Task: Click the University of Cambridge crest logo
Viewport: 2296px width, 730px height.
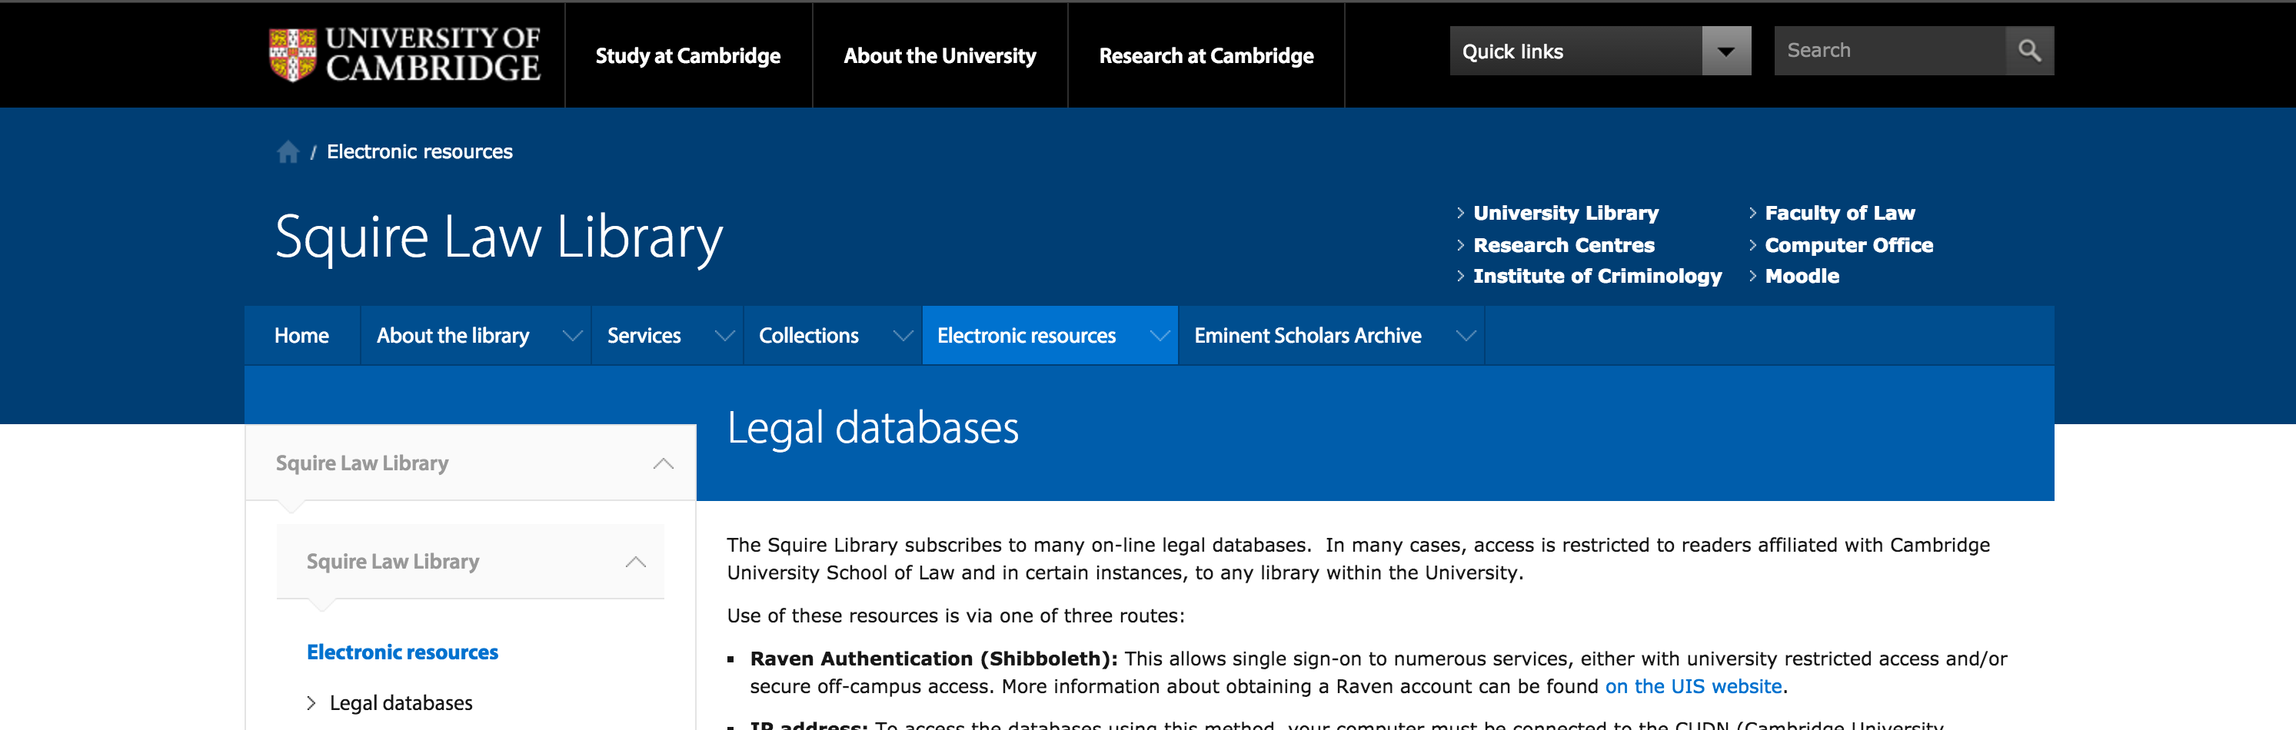Action: [x=292, y=55]
